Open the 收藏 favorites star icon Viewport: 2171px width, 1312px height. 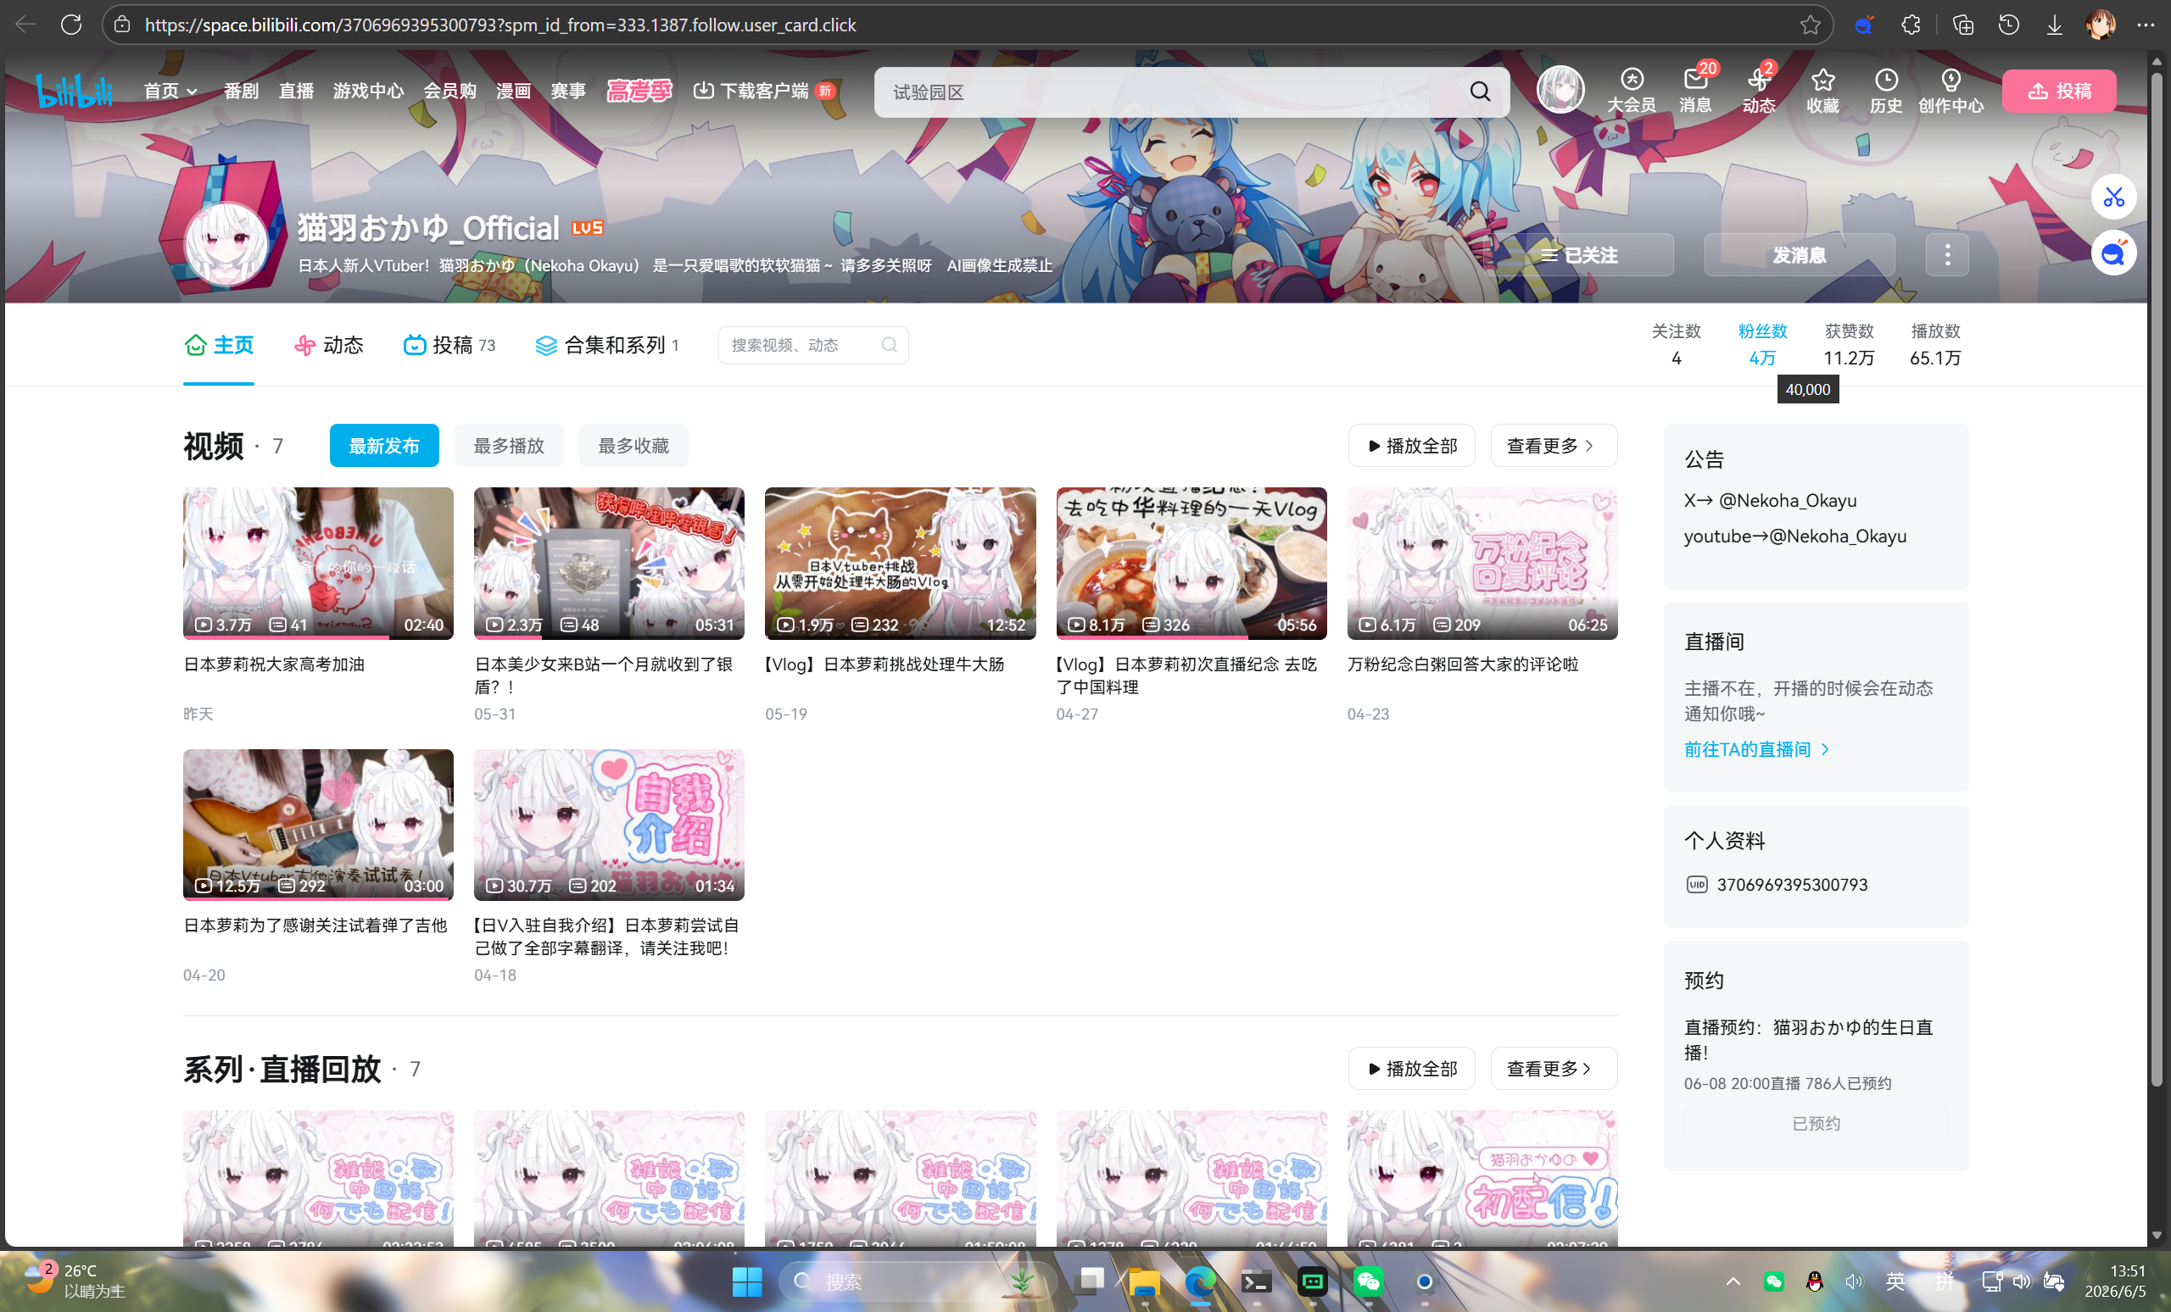pos(1822,92)
